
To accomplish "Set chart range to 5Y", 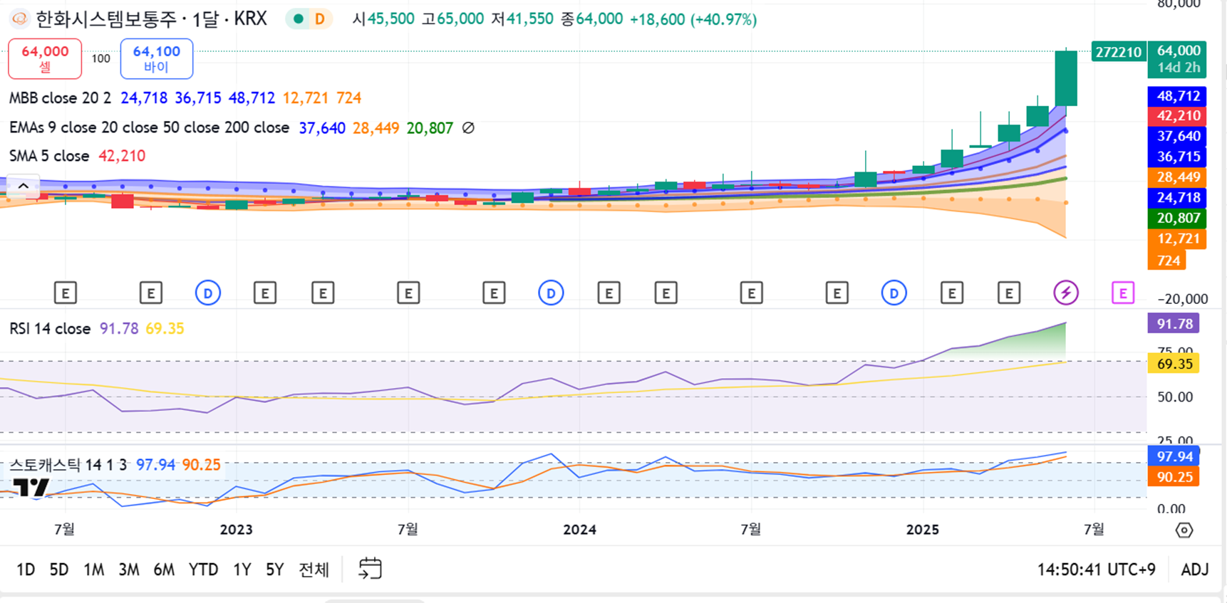I will (x=275, y=570).
